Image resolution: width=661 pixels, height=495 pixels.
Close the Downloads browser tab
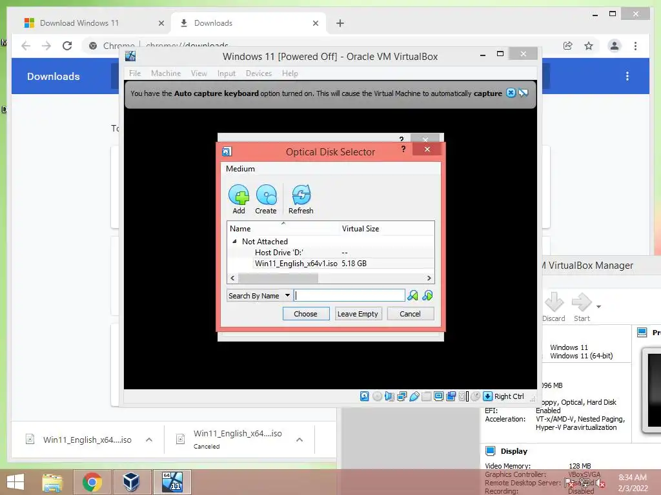pos(316,23)
